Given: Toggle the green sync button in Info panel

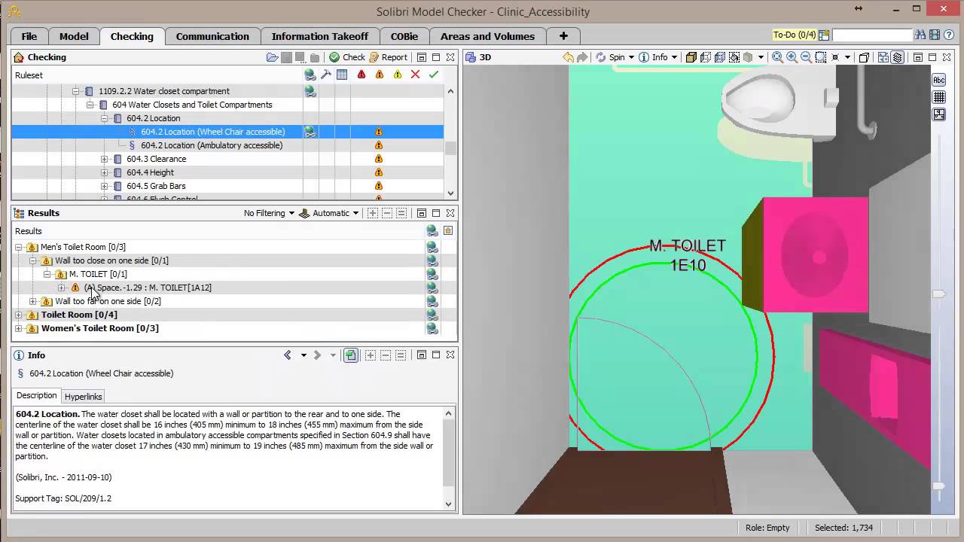Looking at the screenshot, I should coord(351,355).
